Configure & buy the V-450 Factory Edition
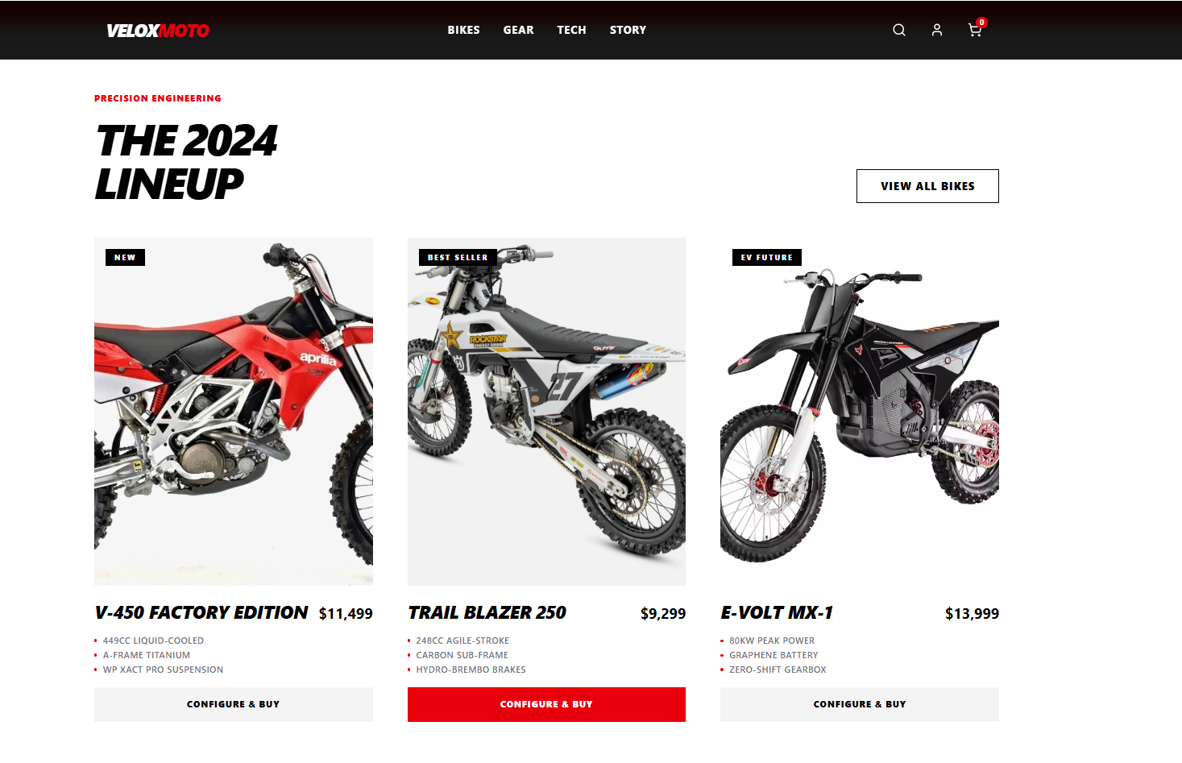Viewport: 1182px width, 763px height. 234,704
